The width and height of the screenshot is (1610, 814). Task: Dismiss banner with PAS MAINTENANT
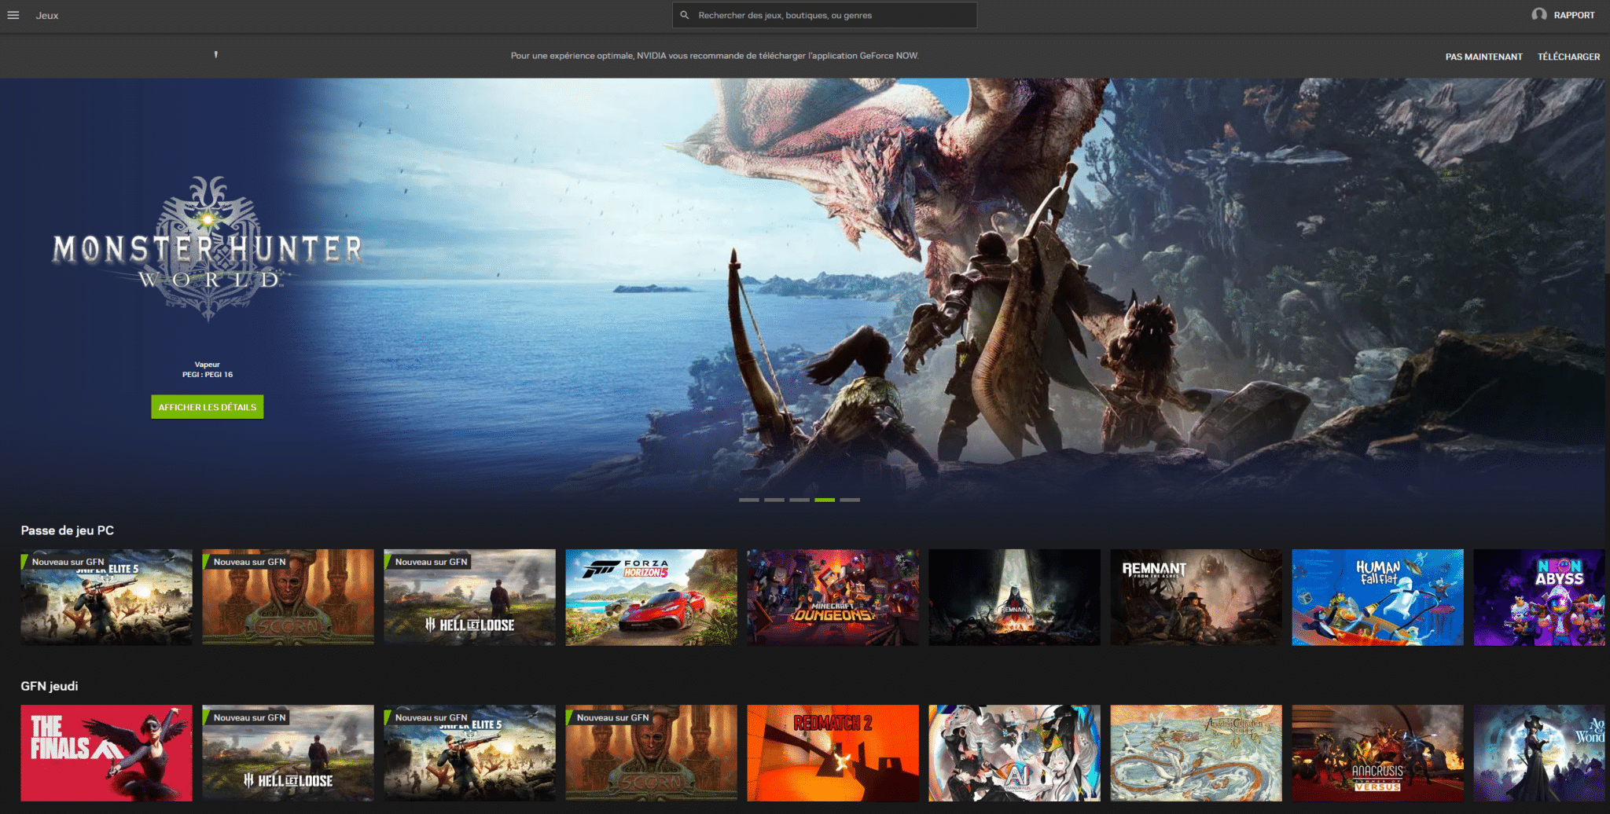click(1483, 57)
